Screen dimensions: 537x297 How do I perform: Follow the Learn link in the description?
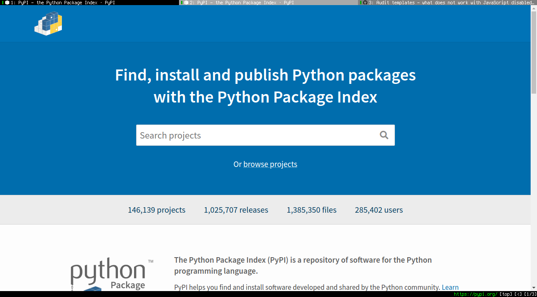(x=450, y=287)
